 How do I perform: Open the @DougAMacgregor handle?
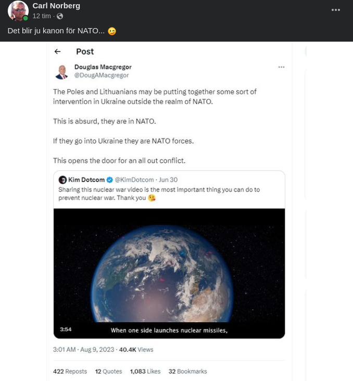102,75
